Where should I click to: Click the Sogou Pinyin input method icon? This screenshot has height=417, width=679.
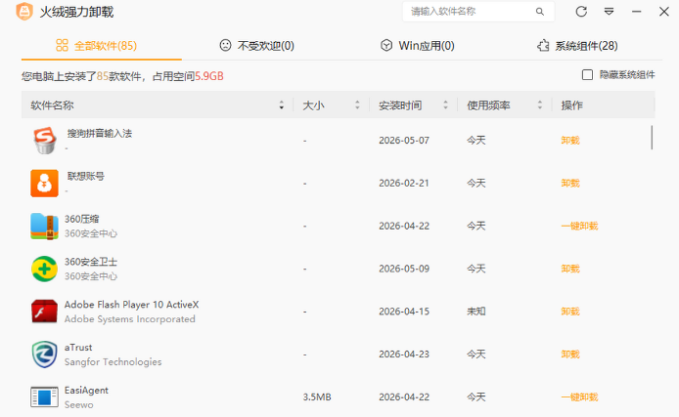(x=45, y=141)
